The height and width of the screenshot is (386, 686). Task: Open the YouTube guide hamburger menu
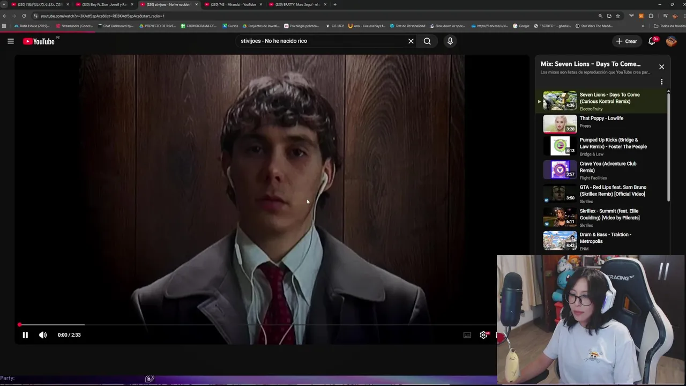point(10,41)
